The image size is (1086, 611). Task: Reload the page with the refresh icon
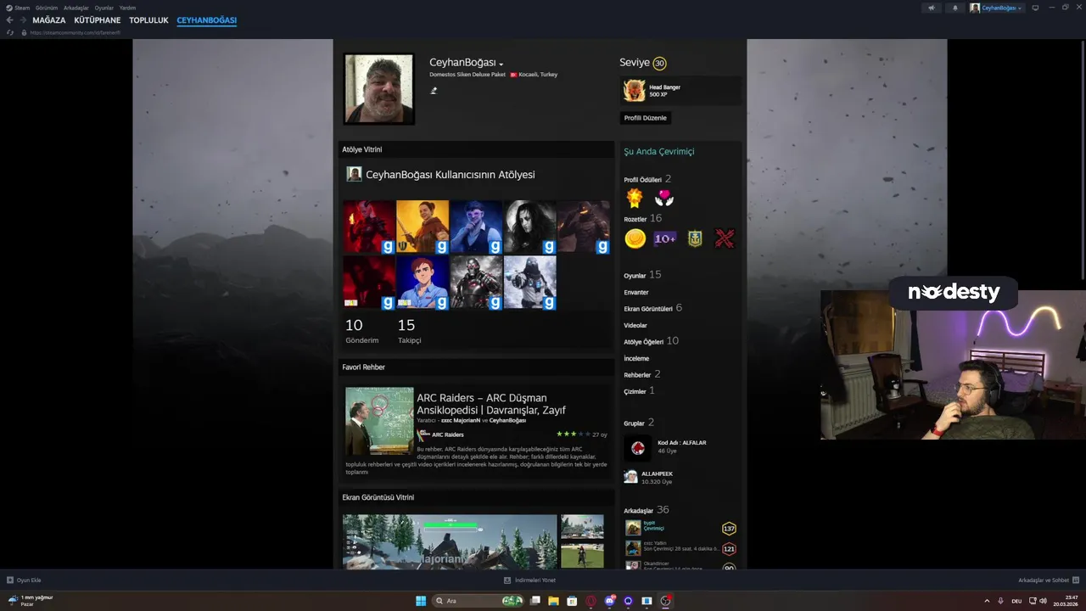(x=10, y=32)
